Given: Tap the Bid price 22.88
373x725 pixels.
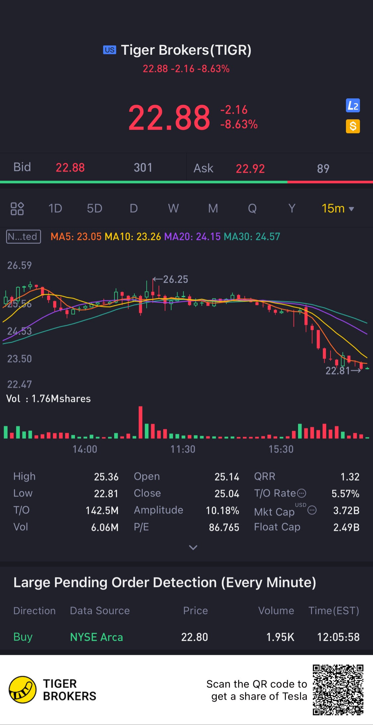Looking at the screenshot, I should (x=70, y=168).
